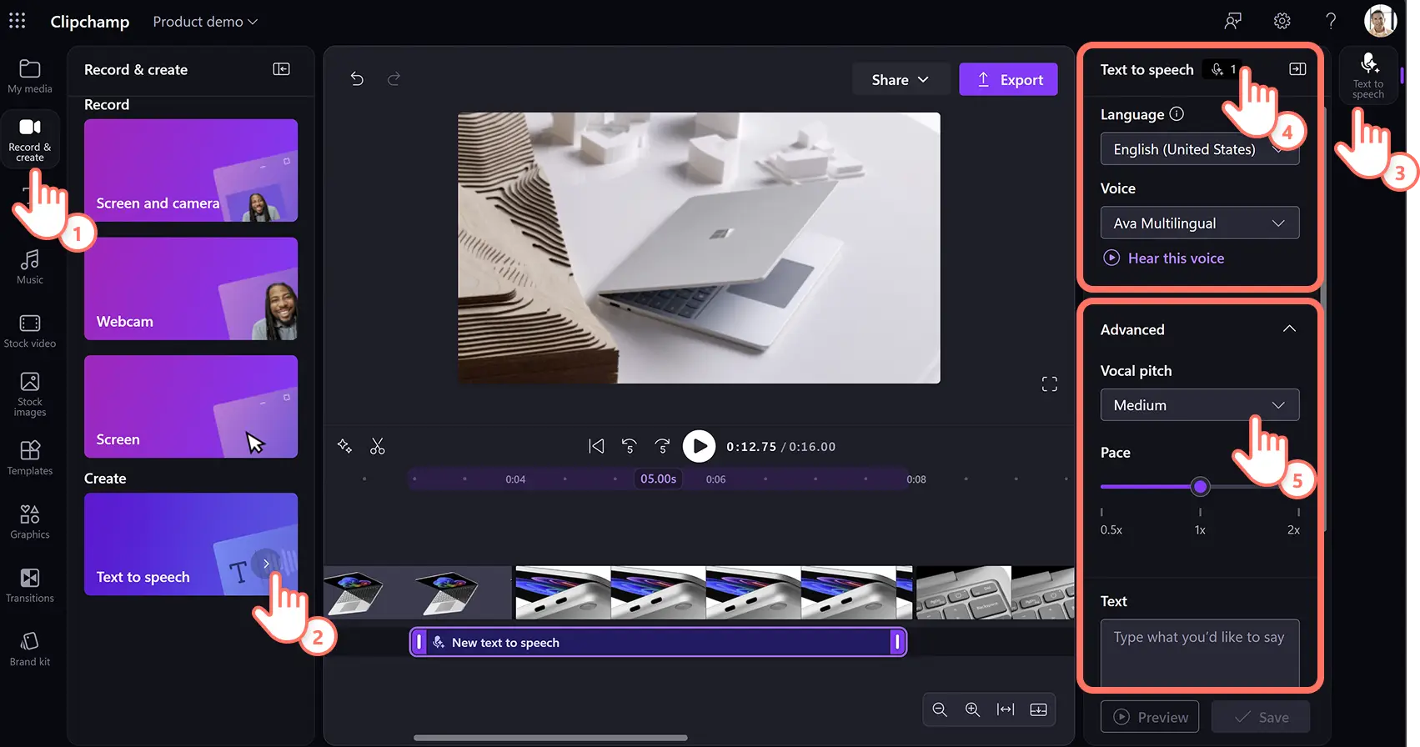Click the Language info icon
This screenshot has width=1420, height=747.
[x=1177, y=114]
